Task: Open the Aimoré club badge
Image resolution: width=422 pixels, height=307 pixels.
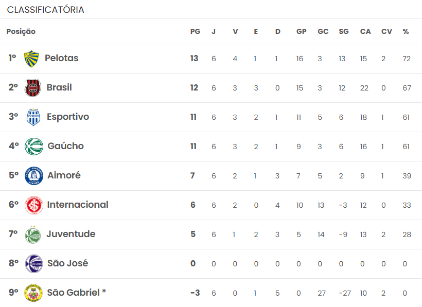Action: click(x=33, y=176)
